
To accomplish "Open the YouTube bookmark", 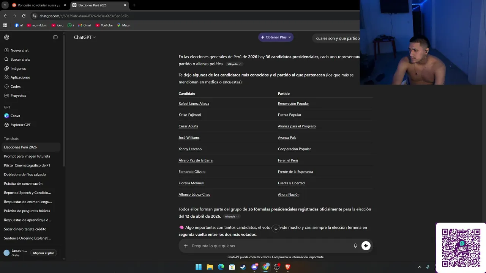I will (104, 25).
